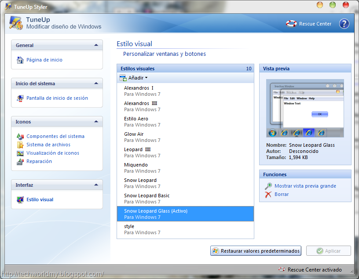Collapse the Interfaz panel
The height and width of the screenshot is (279, 359).
coord(96,185)
